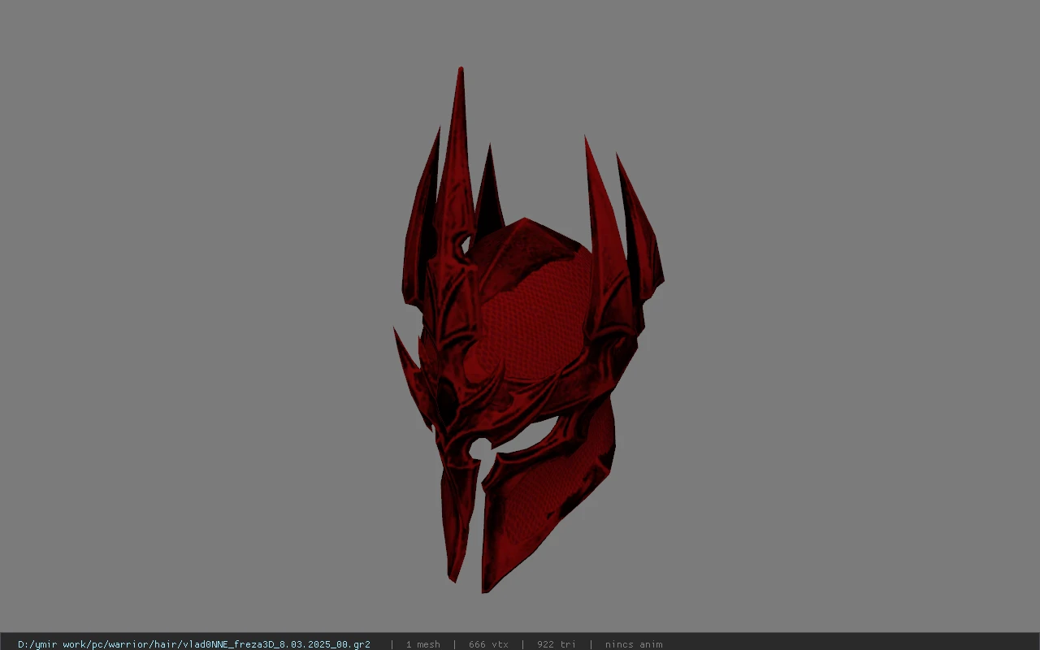Click the file path ending vlad0NNE_freza3D_8.03.2025_00.gr2

[x=194, y=644]
